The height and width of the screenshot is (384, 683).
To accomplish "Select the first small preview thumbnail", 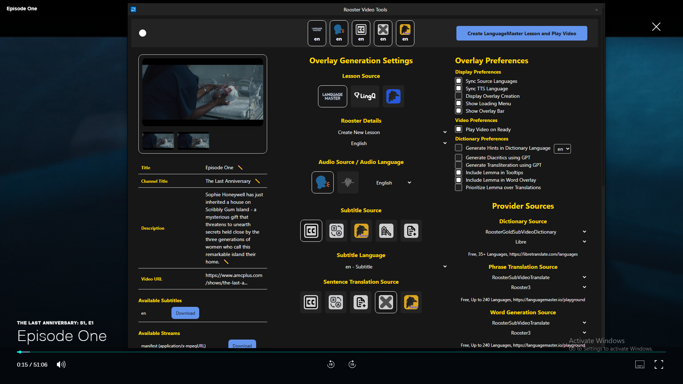I will pos(158,140).
